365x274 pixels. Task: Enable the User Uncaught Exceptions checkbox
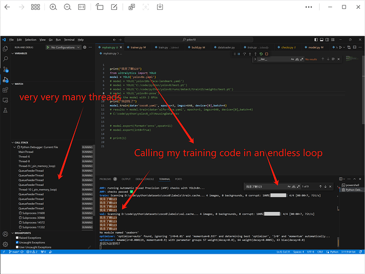click(x=17, y=247)
